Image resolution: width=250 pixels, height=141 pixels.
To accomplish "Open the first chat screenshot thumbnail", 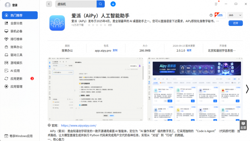I will point(95,89).
